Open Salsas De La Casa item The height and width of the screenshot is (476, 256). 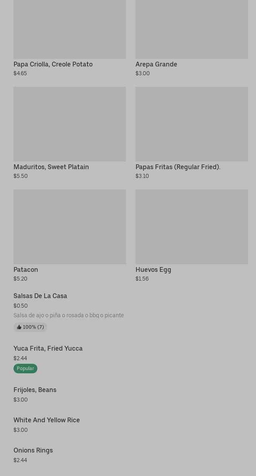click(x=40, y=296)
